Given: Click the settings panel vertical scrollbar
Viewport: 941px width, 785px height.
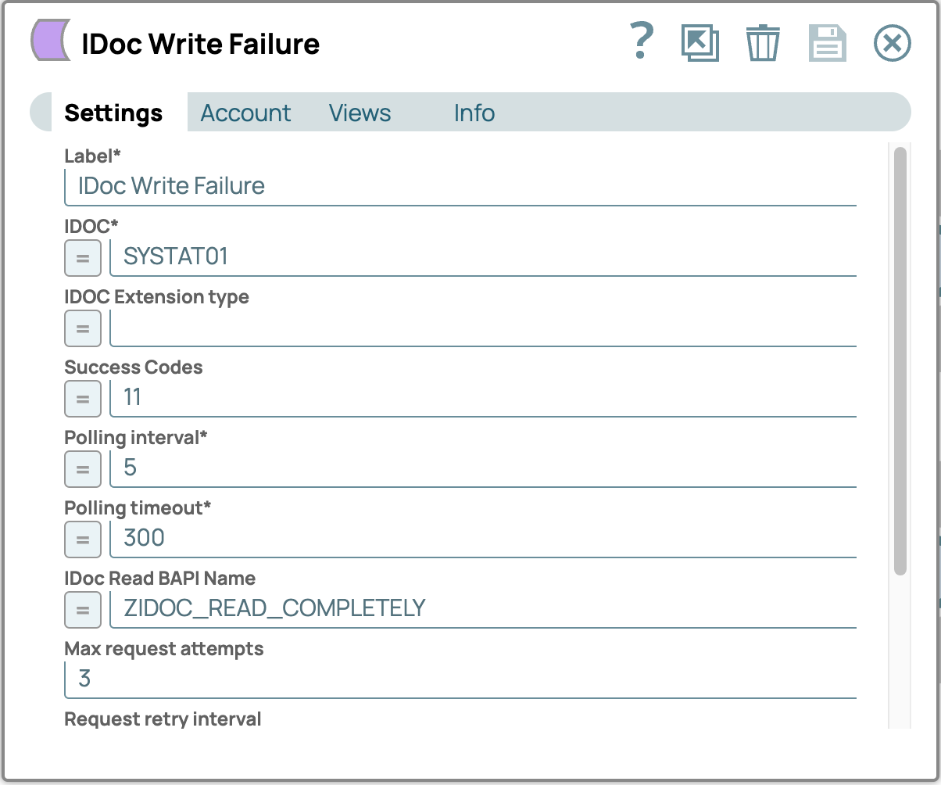Looking at the screenshot, I should coord(900,360).
